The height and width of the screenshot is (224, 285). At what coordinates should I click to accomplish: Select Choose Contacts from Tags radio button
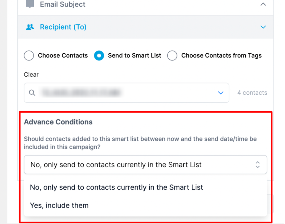coord(172,56)
